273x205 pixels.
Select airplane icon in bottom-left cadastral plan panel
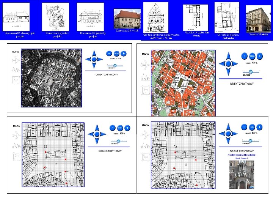[17, 136]
